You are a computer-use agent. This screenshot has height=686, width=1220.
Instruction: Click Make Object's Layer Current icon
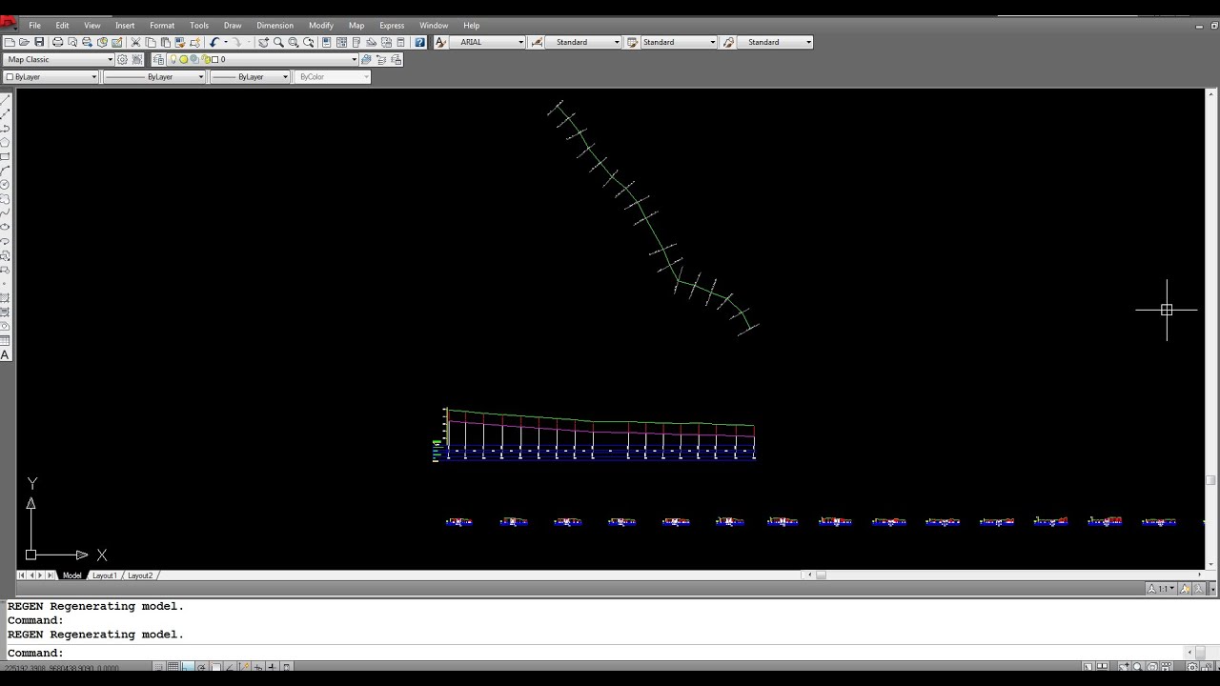tap(366, 59)
